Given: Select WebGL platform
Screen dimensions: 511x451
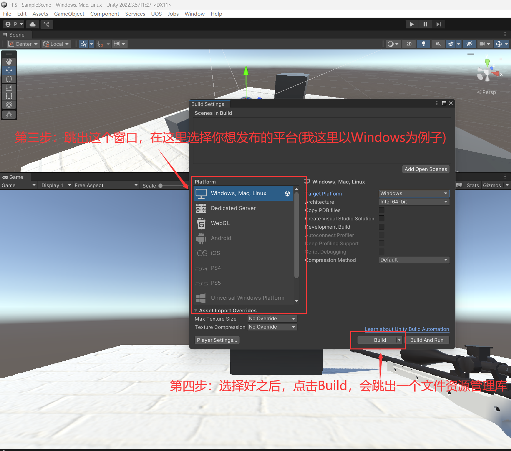Looking at the screenshot, I should (x=244, y=223).
